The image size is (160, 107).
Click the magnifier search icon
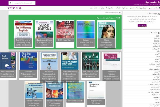pos(10,3)
